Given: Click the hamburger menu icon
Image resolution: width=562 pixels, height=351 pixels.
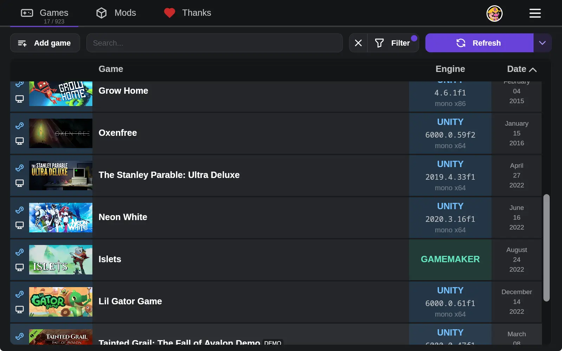Looking at the screenshot, I should (535, 13).
